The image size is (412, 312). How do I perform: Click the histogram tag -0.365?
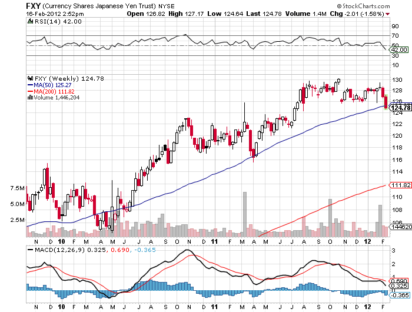point(400,296)
